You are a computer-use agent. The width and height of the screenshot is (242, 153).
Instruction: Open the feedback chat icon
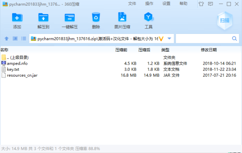click(x=211, y=4)
